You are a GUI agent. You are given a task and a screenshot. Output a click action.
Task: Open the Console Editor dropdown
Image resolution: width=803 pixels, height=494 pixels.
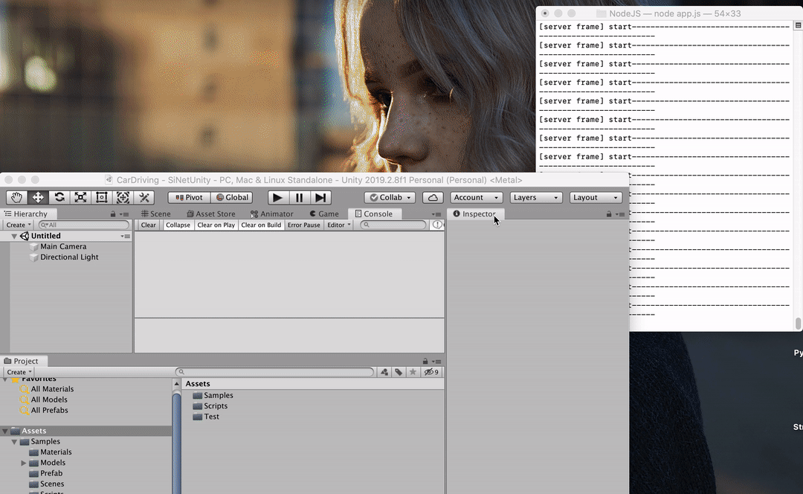pyautogui.click(x=338, y=225)
